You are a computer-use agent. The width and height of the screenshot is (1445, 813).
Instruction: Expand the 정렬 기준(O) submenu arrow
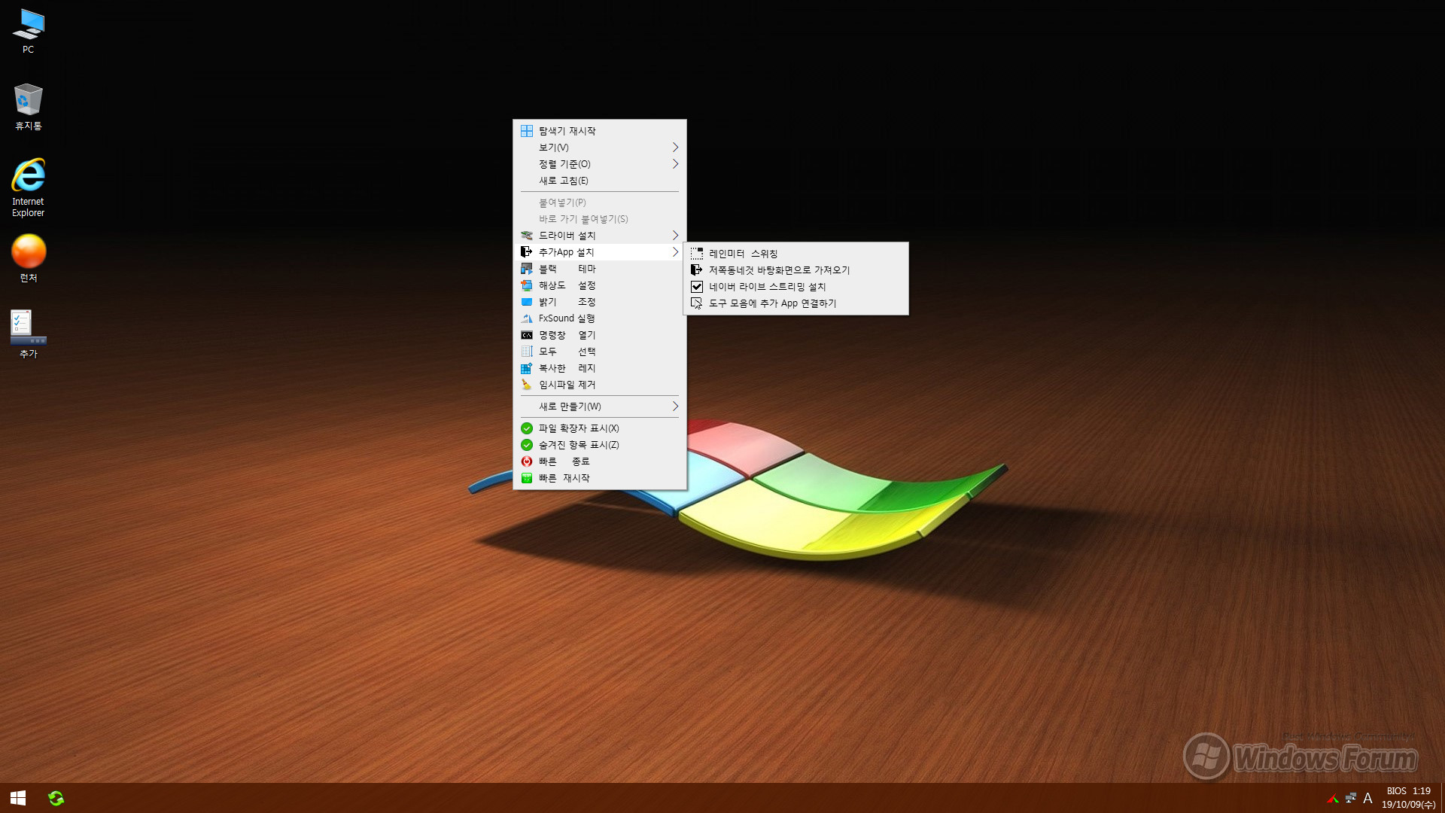675,164
